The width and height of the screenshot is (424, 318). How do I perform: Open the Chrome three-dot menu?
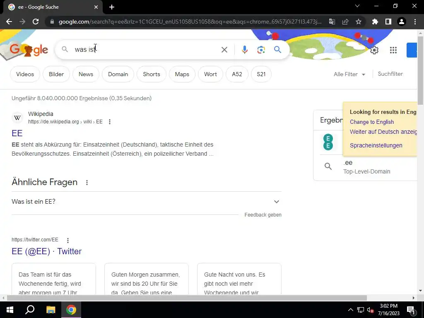(x=415, y=22)
